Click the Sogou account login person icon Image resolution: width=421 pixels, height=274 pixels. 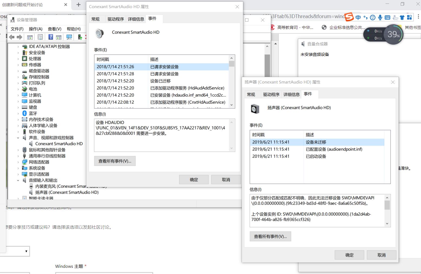tap(395, 18)
